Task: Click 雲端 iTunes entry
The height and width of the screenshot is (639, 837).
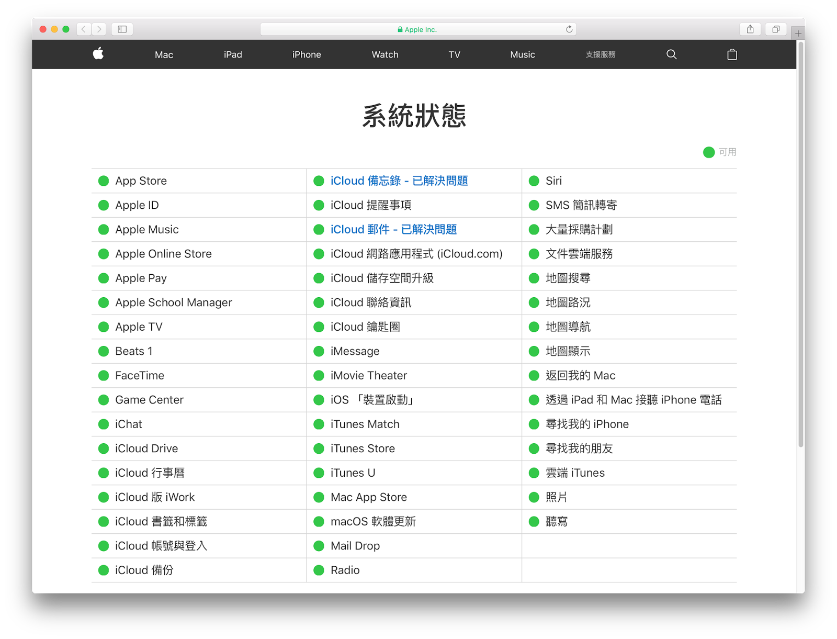Action: click(575, 473)
